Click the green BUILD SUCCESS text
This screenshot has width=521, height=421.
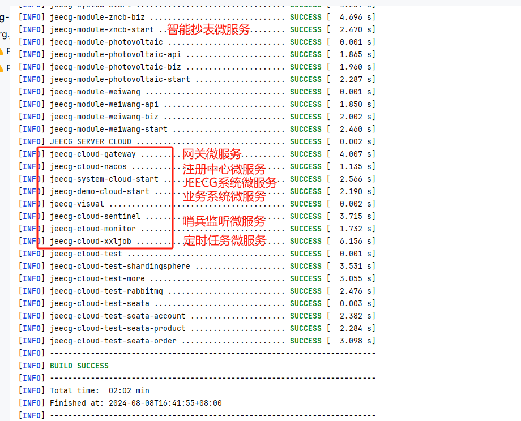79,366
